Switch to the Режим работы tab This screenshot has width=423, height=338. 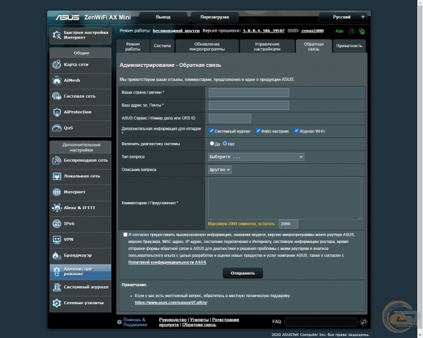tap(133, 46)
